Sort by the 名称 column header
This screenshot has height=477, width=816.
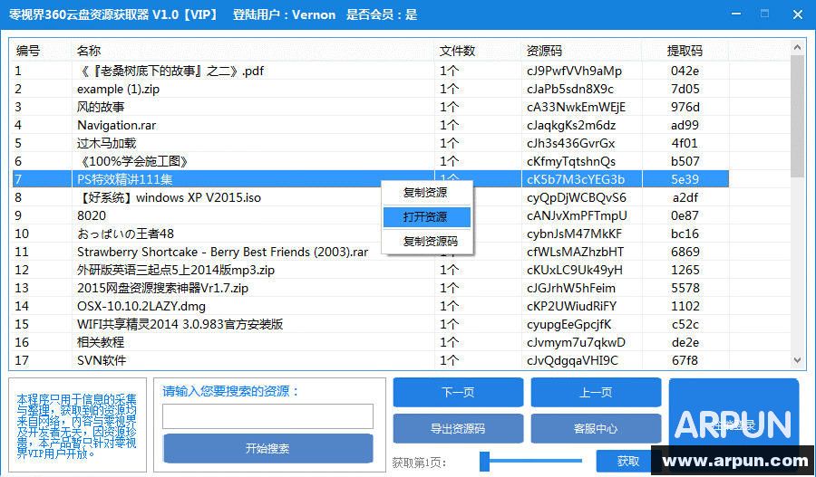point(89,51)
